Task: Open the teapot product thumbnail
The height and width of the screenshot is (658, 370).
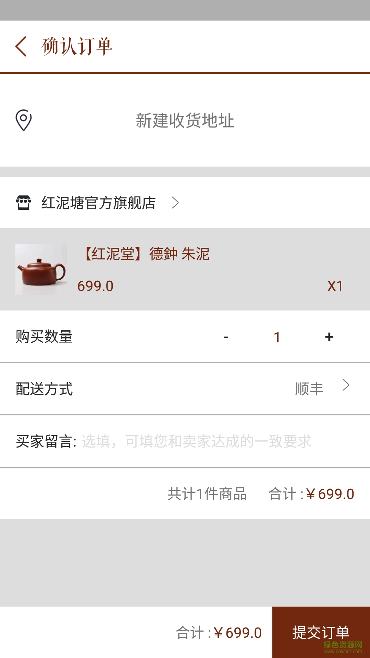Action: pyautogui.click(x=41, y=269)
